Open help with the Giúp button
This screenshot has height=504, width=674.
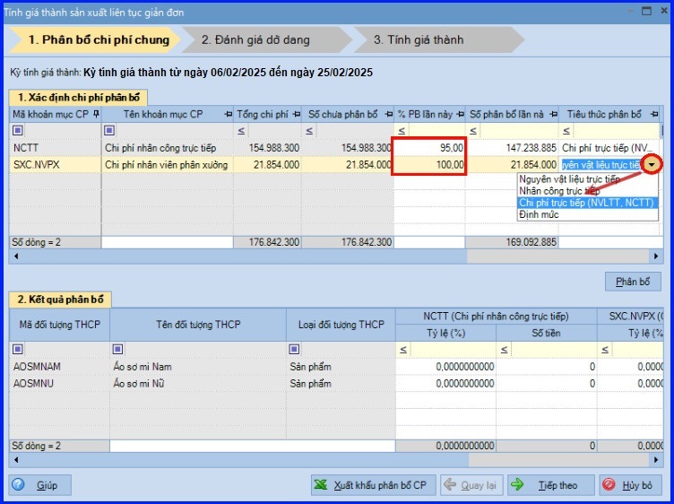(40, 485)
